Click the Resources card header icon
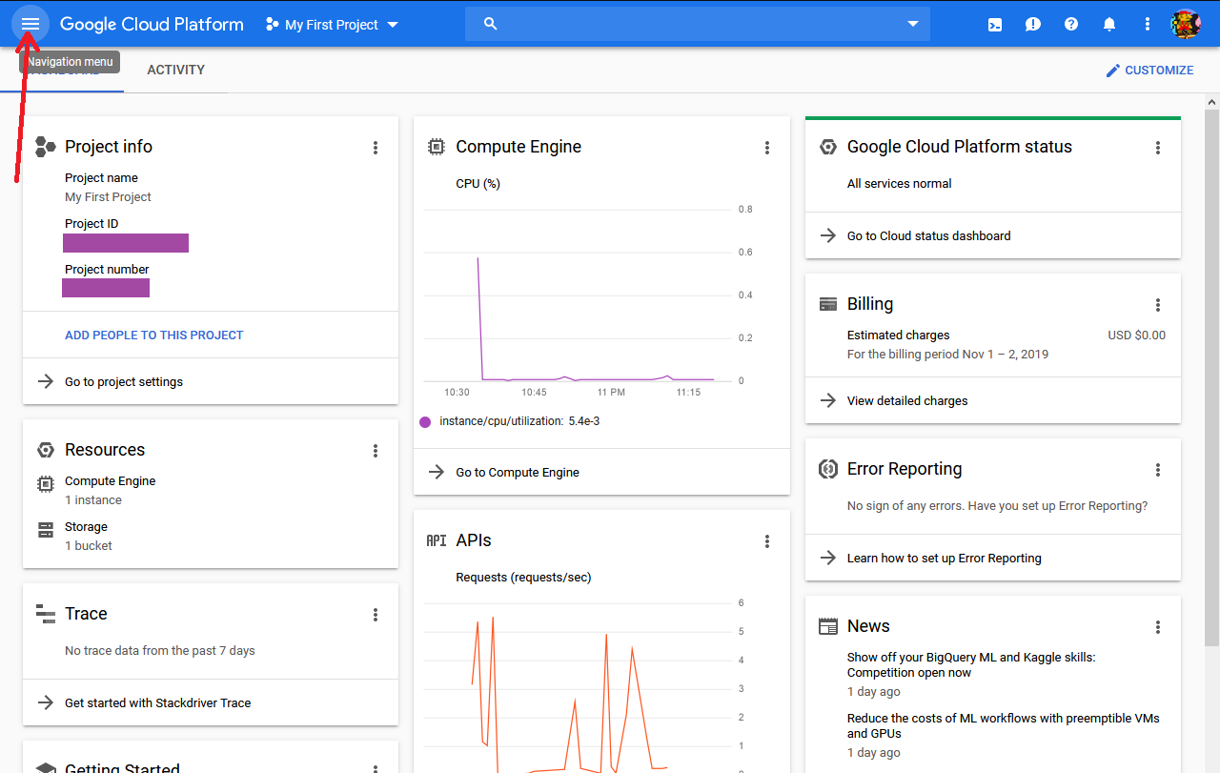Image resolution: width=1220 pixels, height=773 pixels. click(x=45, y=450)
